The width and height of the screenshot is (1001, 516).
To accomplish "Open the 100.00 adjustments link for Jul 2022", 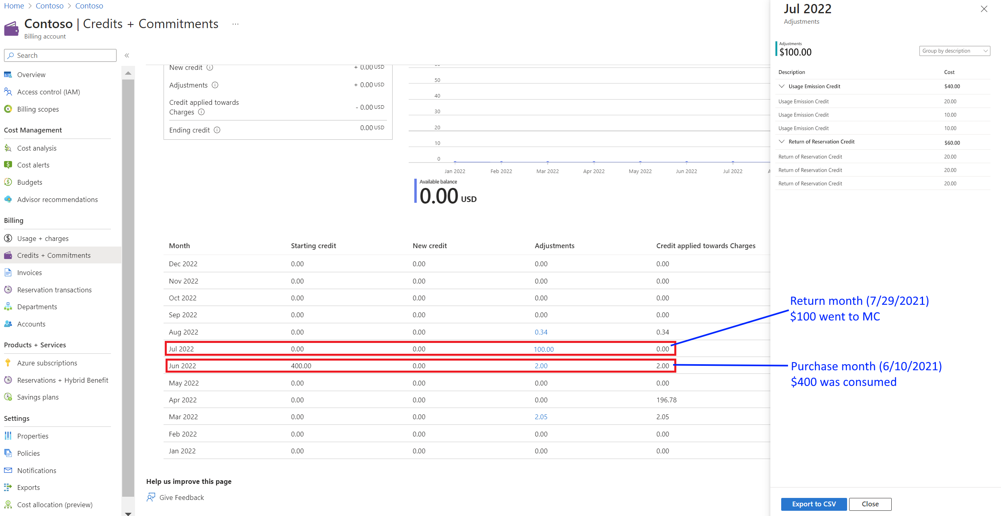I will pos(543,349).
